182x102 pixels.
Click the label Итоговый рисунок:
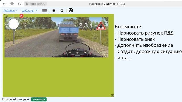(x=16, y=99)
